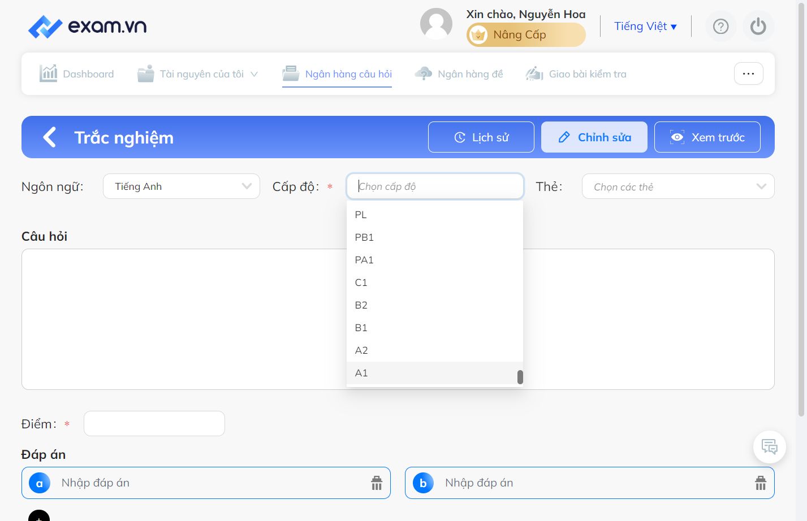Click the Chỉnh sửa button
The width and height of the screenshot is (807, 521).
[x=594, y=137]
